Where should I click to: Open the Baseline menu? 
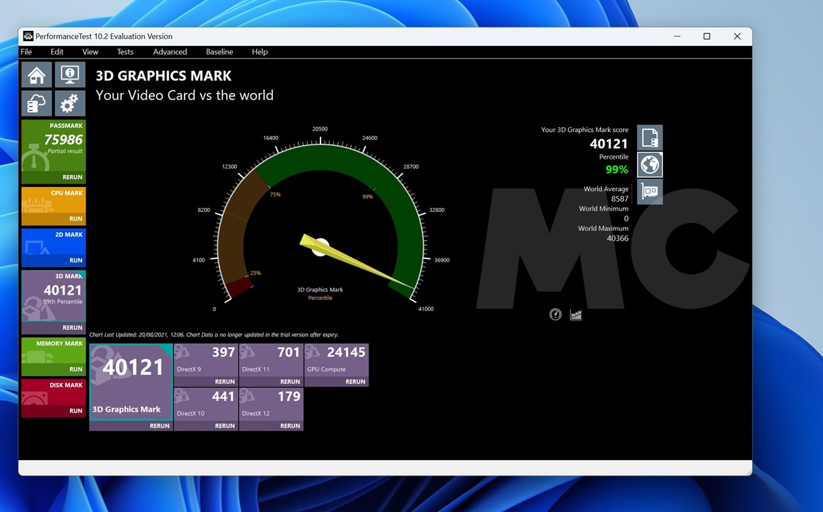219,52
